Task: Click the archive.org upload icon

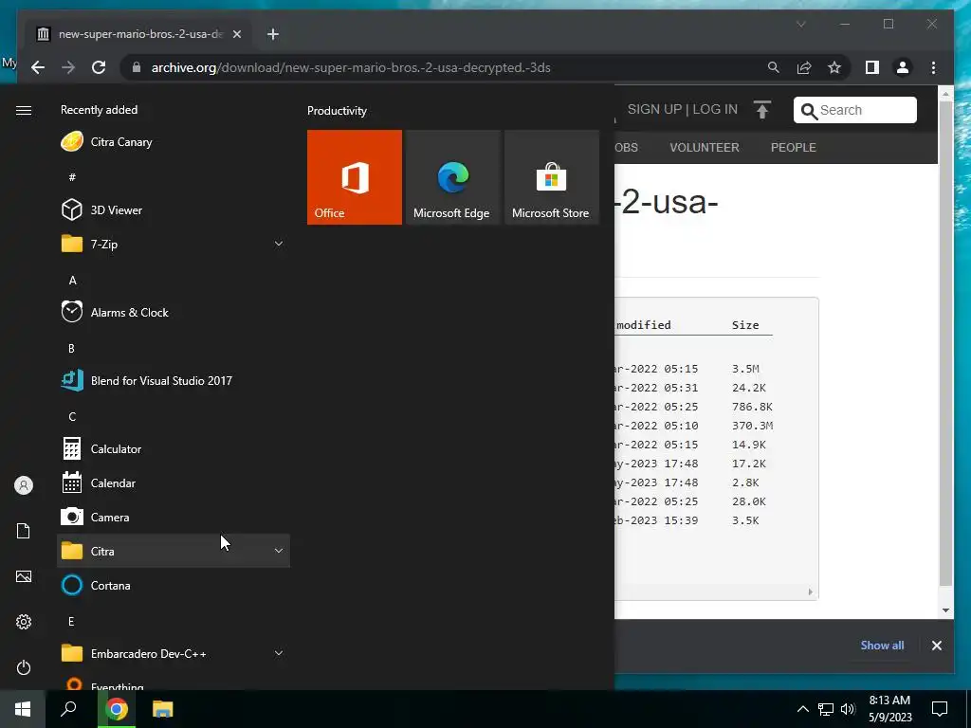Action: tap(762, 110)
